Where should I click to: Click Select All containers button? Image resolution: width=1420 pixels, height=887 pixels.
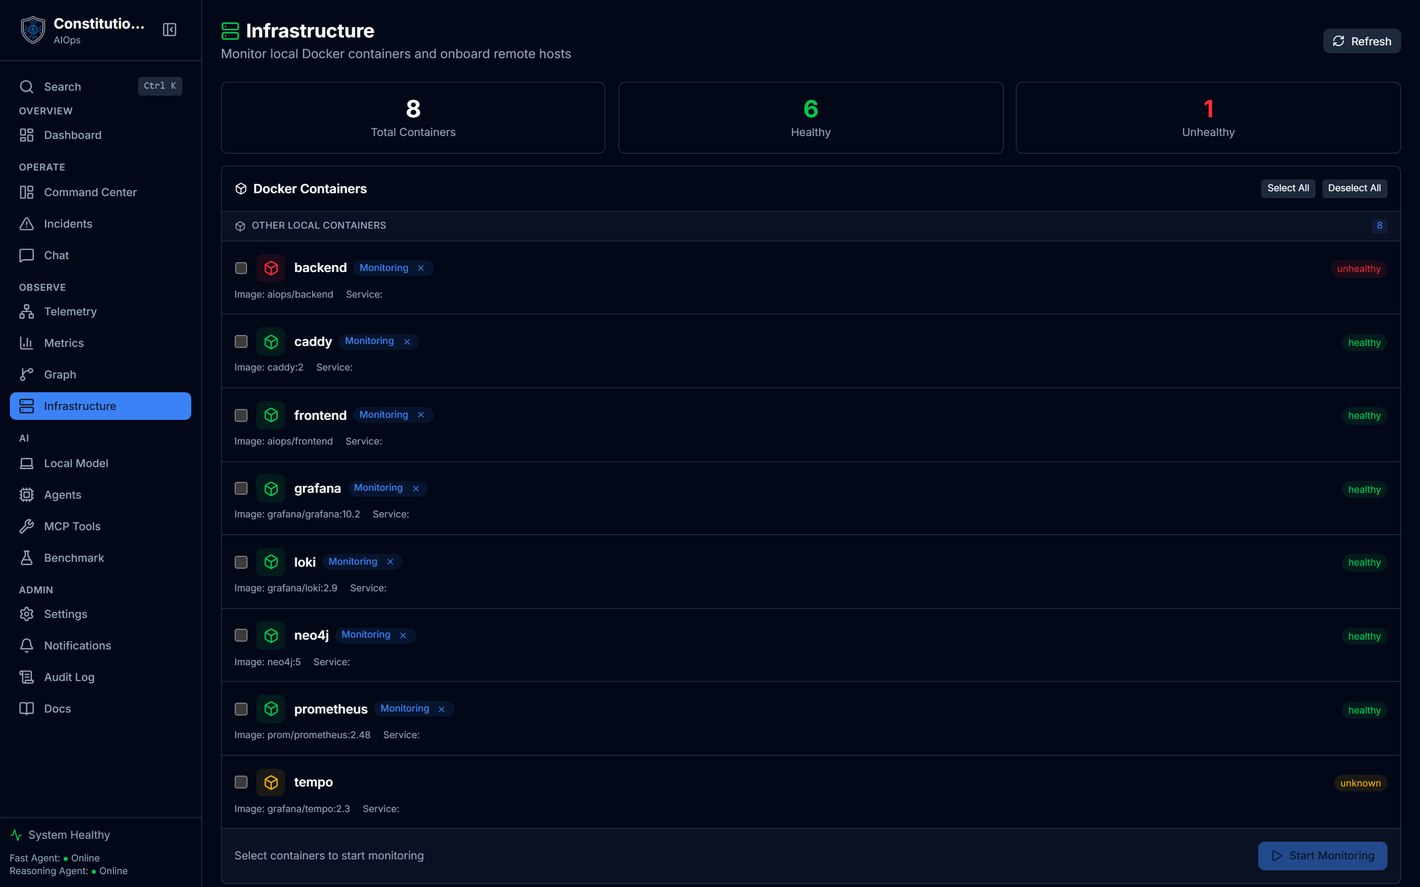pyautogui.click(x=1288, y=188)
